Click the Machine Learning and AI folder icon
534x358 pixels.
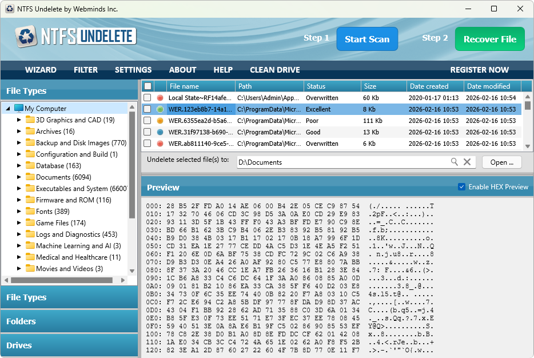tap(30, 245)
